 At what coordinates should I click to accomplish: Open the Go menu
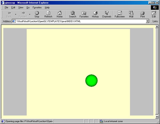(x=28, y=7)
